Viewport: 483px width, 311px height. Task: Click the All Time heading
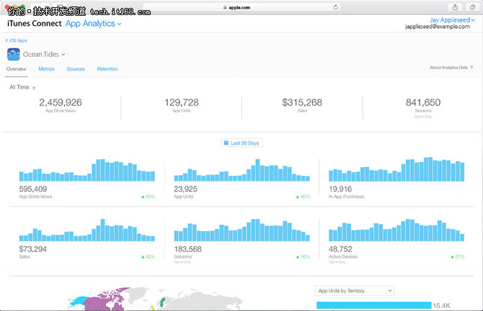[x=19, y=87]
